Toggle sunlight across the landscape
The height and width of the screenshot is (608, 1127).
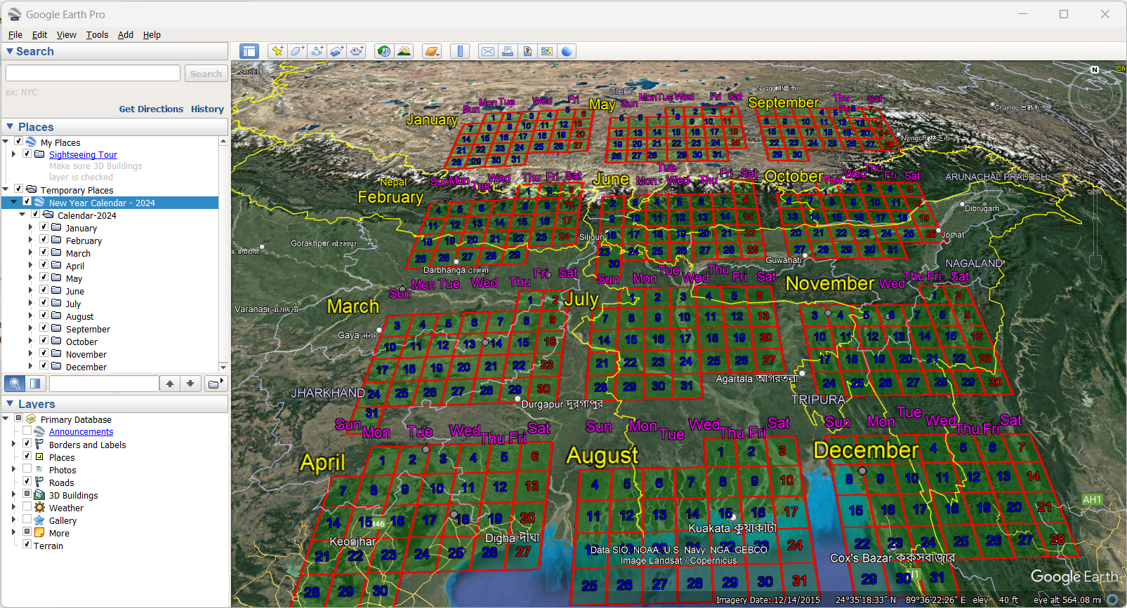click(x=404, y=51)
